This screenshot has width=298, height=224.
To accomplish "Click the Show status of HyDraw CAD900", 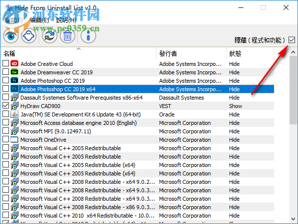I will click(x=235, y=106).
